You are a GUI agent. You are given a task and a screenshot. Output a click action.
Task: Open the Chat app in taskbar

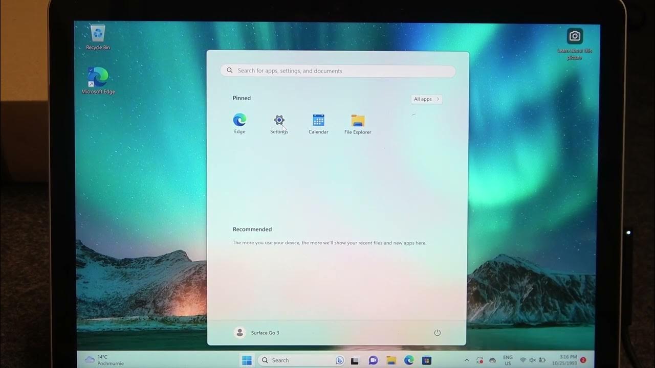click(x=373, y=360)
